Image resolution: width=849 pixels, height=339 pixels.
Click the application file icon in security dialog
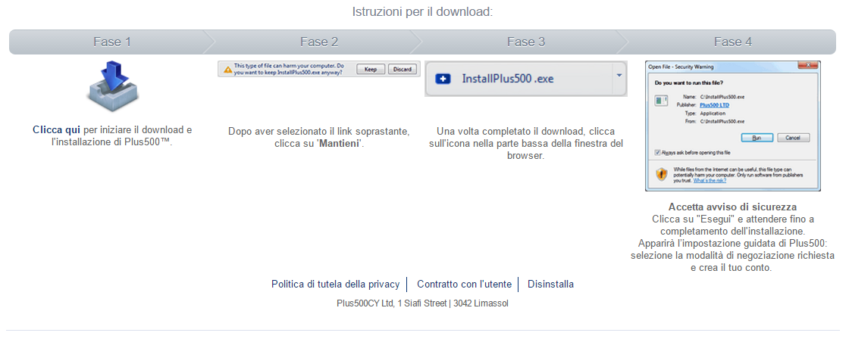(661, 101)
